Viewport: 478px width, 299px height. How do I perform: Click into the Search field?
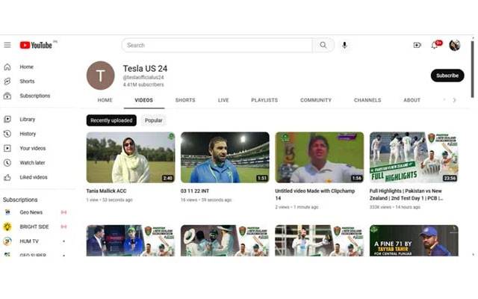tap(217, 45)
